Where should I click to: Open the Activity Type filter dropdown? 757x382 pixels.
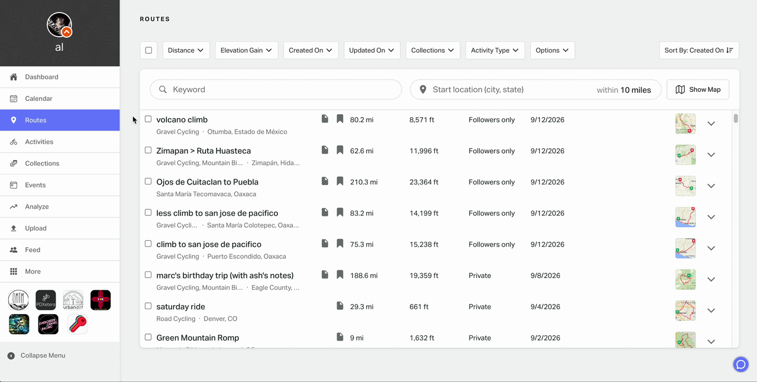pos(495,50)
